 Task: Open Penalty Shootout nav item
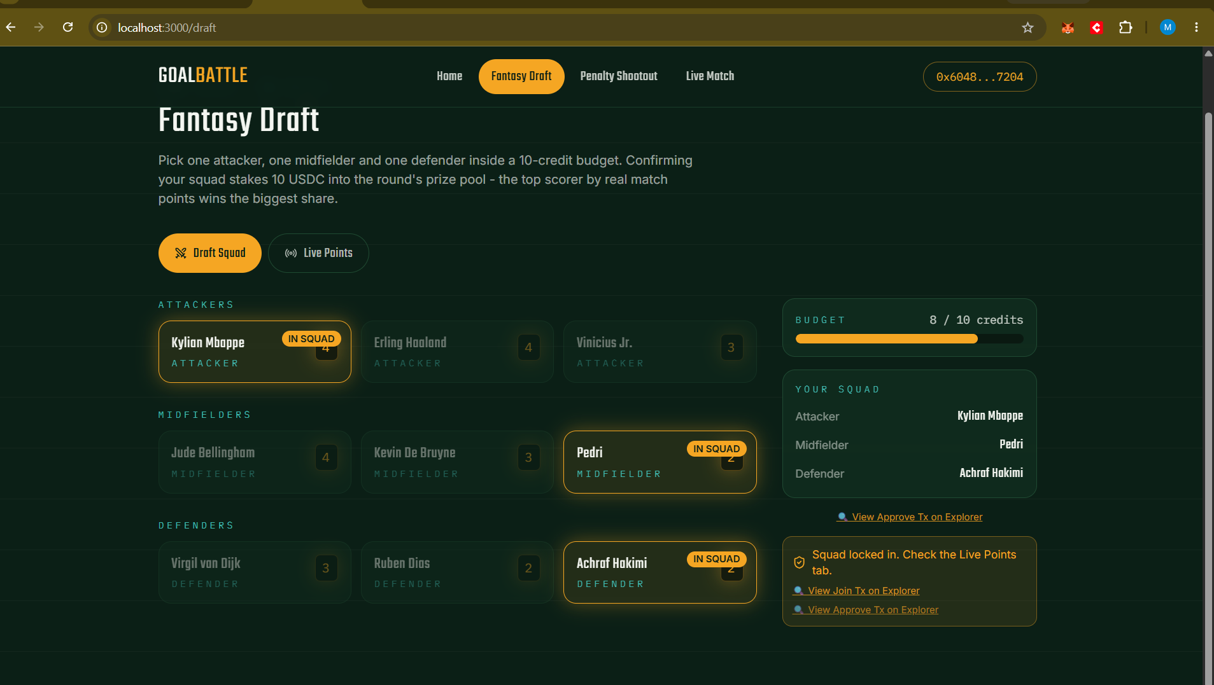click(619, 76)
